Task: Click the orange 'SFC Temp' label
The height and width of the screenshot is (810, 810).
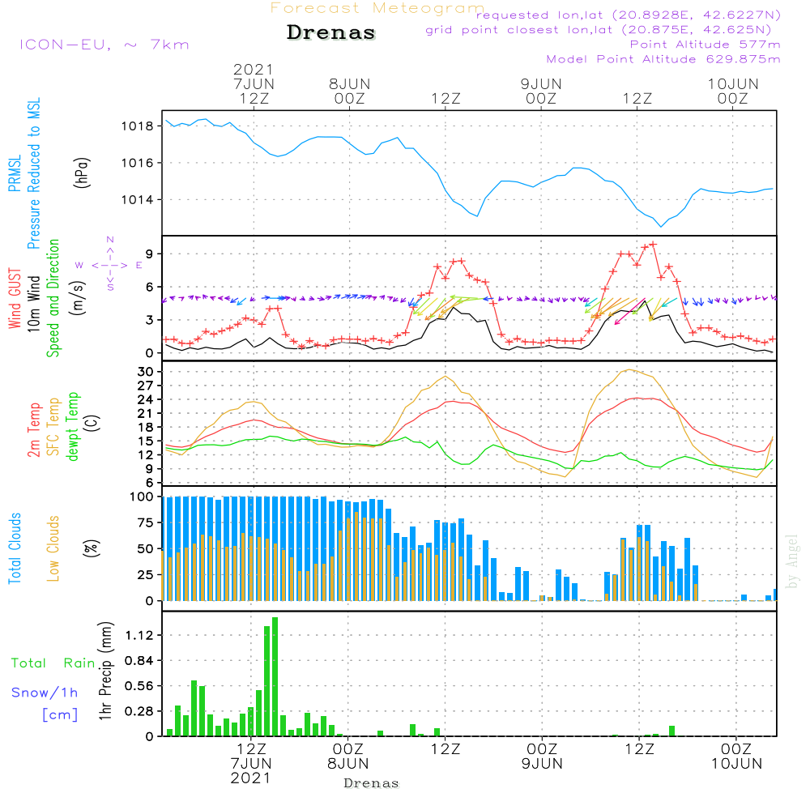Action: coord(53,427)
